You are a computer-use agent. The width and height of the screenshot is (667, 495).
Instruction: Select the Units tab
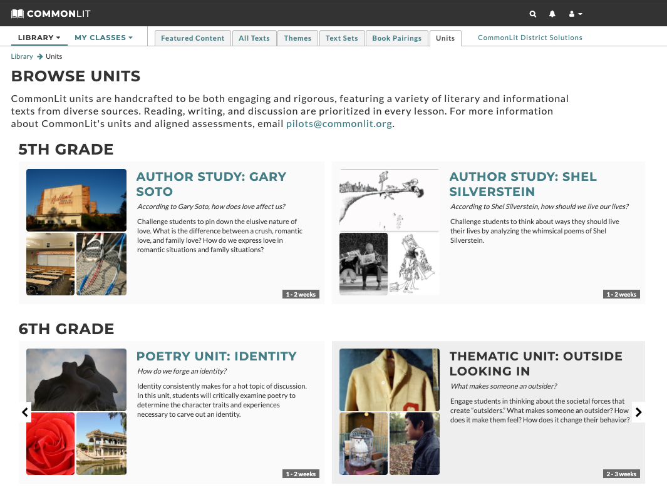coord(445,38)
